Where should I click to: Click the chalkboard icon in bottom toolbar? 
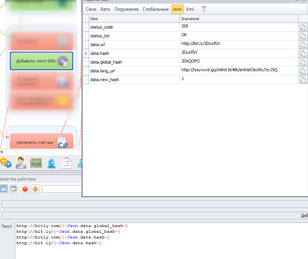coord(36,163)
